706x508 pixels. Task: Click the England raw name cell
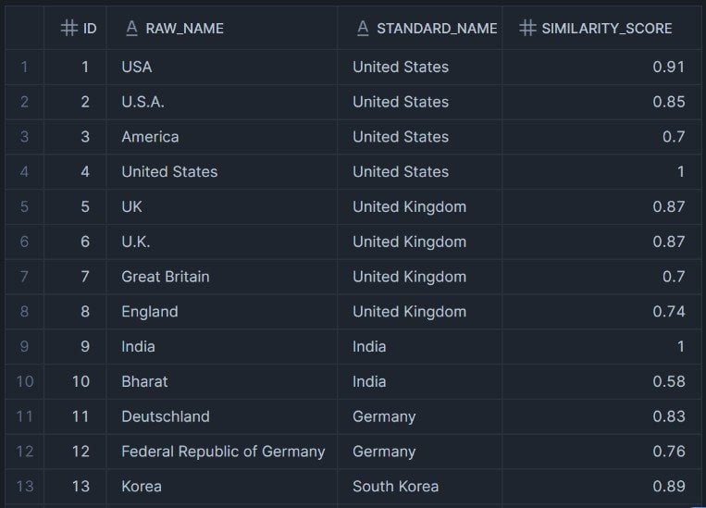(x=149, y=312)
